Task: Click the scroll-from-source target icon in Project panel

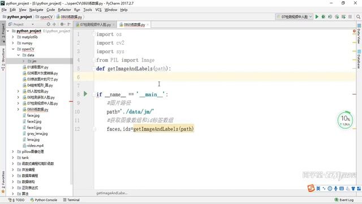Action: [x=48, y=24]
